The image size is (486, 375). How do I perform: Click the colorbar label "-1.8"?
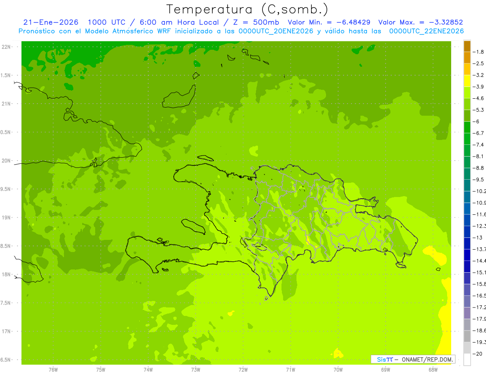pos(479,52)
